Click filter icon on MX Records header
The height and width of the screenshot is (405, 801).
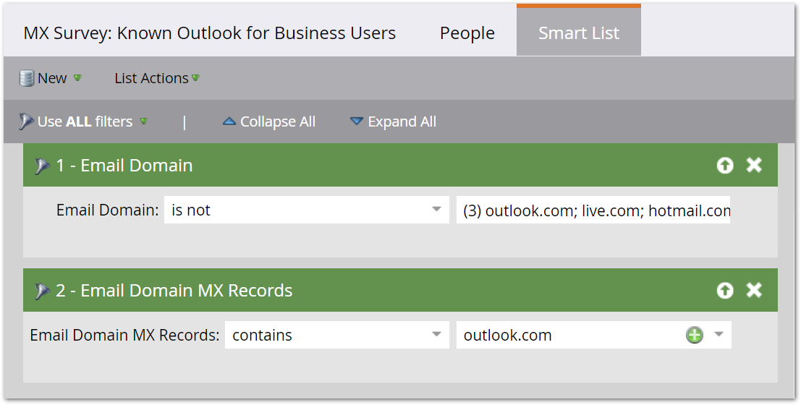[x=42, y=291]
